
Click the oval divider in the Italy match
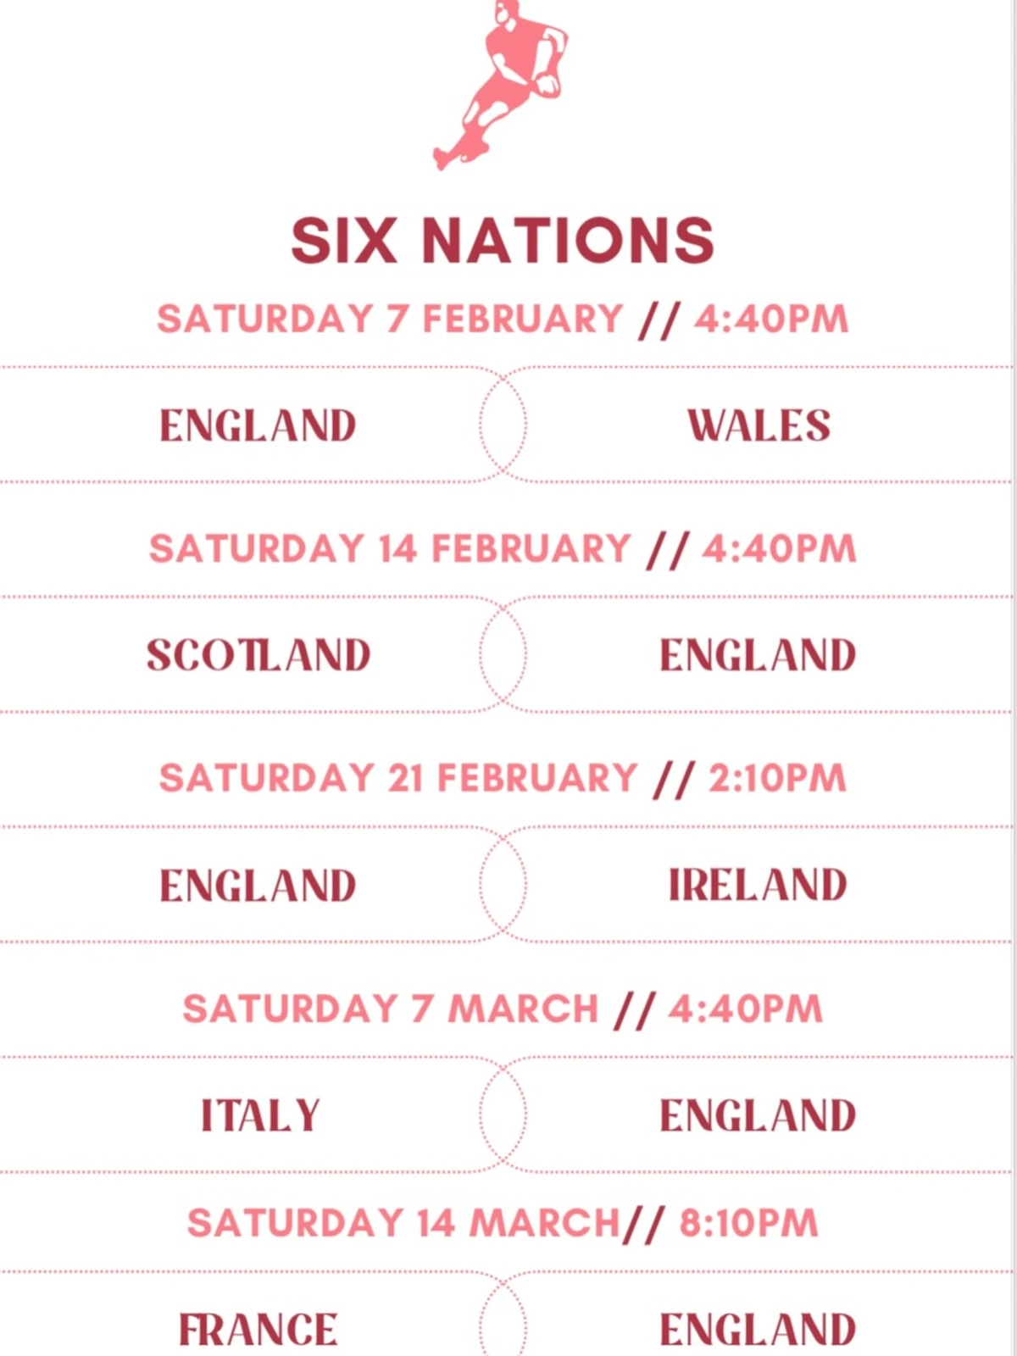503,1114
